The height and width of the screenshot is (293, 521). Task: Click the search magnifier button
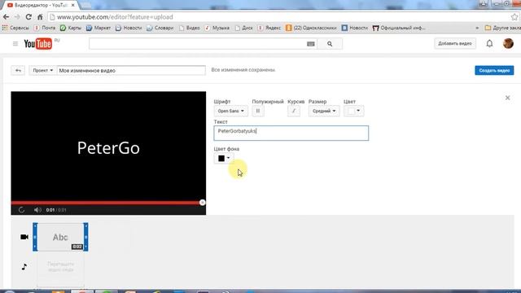pyautogui.click(x=330, y=44)
